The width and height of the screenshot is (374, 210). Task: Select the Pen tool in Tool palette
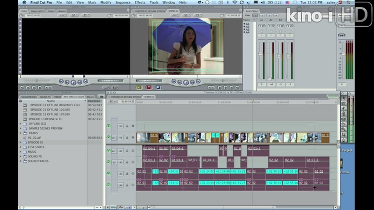344,140
